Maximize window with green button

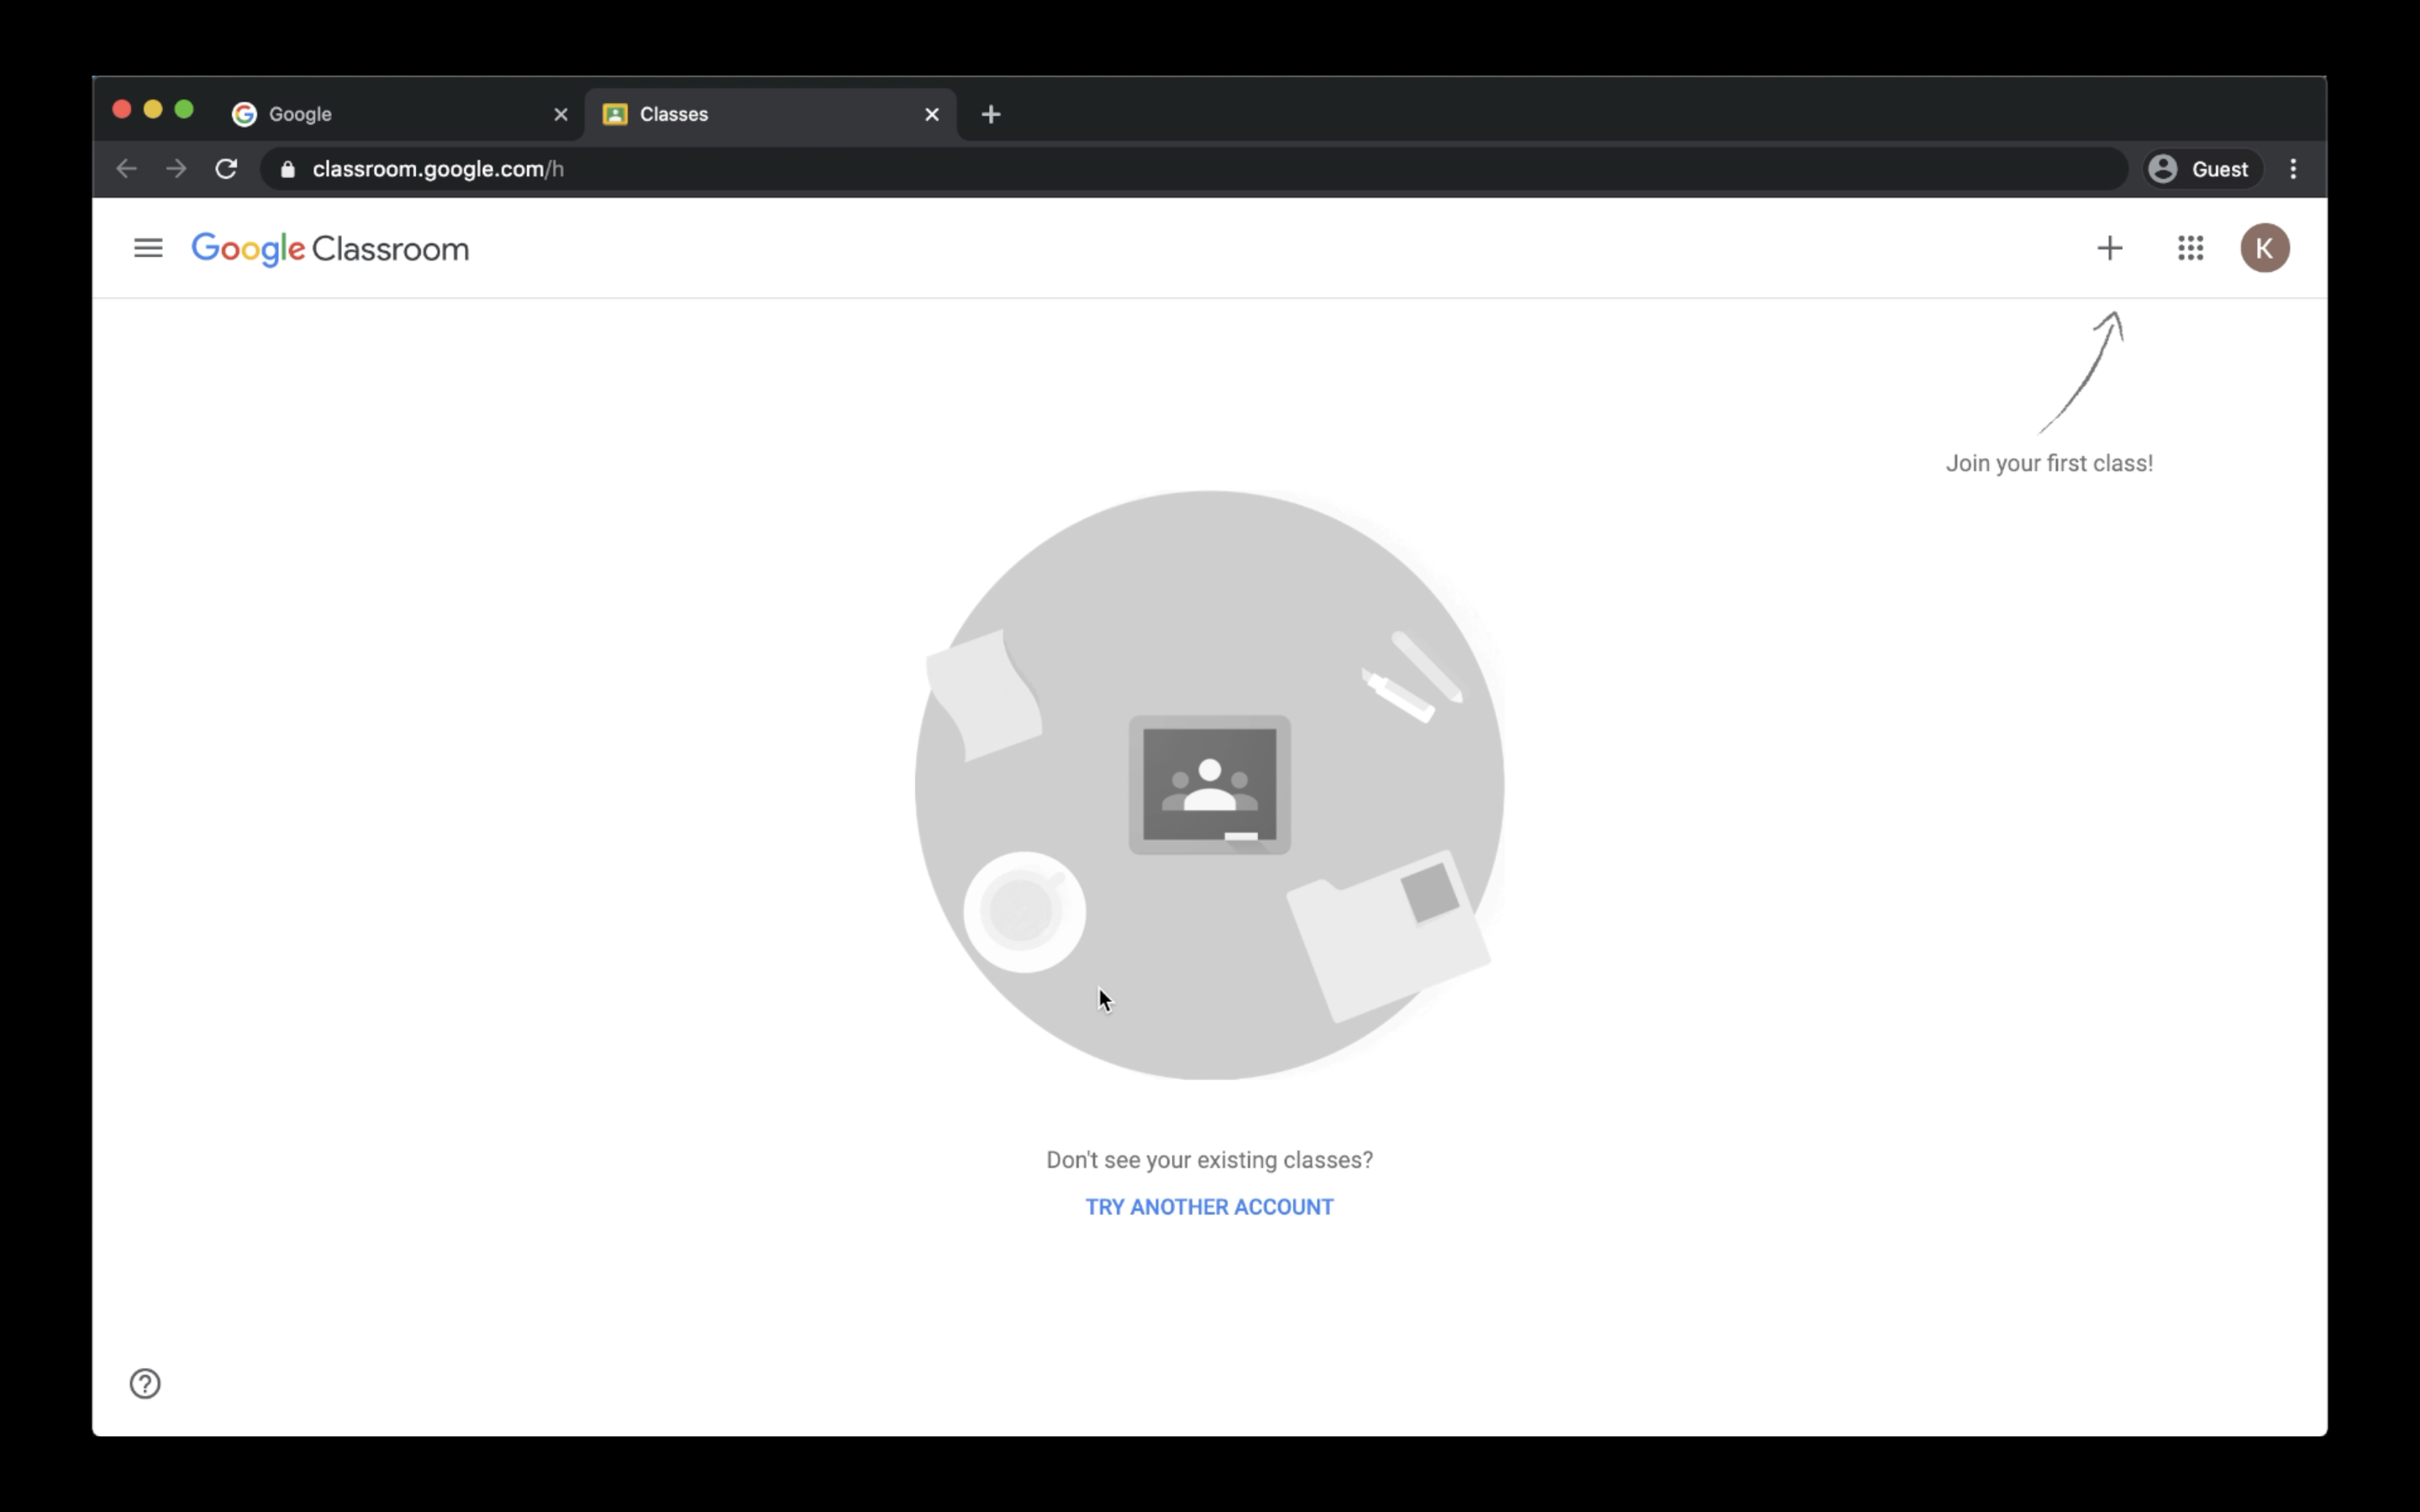pyautogui.click(x=184, y=109)
